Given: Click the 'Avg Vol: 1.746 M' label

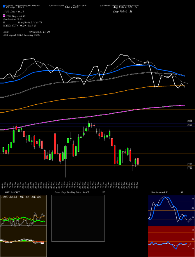Looking at the screenshot, I should pyautogui.click(x=125, y=7).
